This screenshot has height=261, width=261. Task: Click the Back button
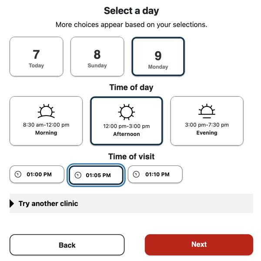click(x=67, y=245)
